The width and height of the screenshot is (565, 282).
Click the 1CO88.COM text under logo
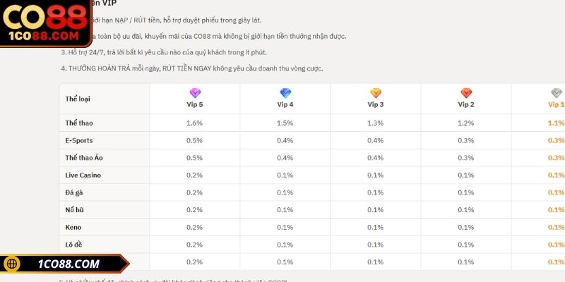click(44, 37)
